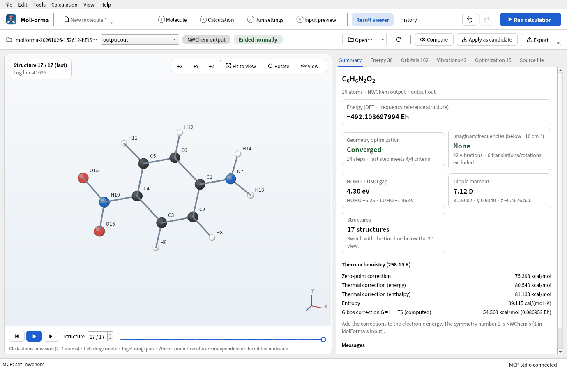Click Apply as candidate button
The image size is (567, 370).
click(487, 39)
